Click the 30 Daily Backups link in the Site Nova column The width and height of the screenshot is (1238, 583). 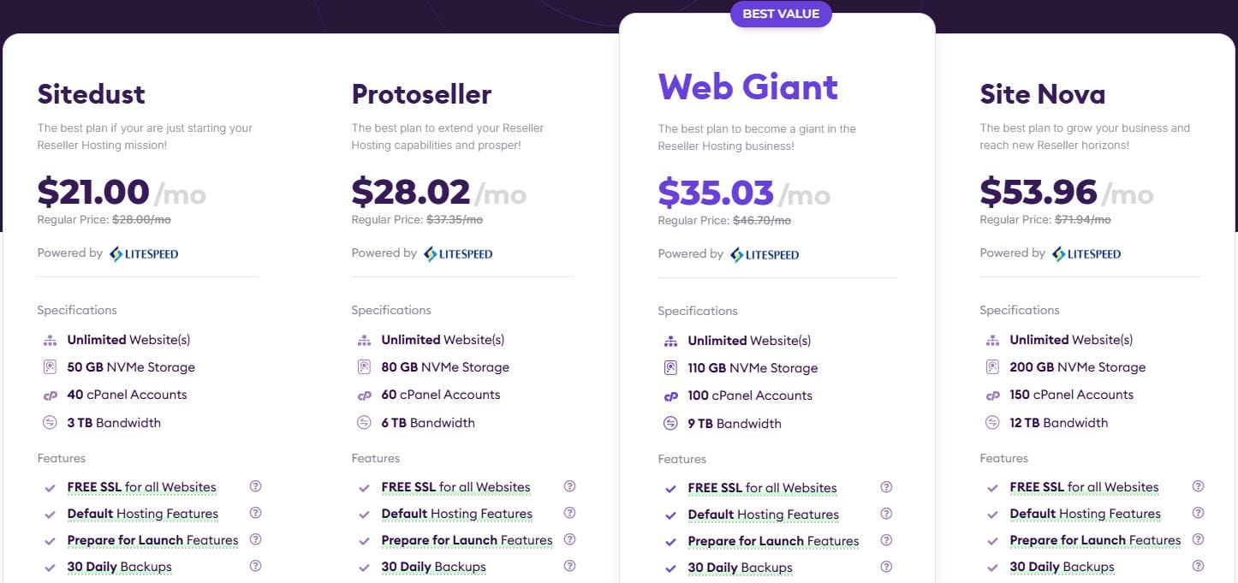click(1062, 566)
